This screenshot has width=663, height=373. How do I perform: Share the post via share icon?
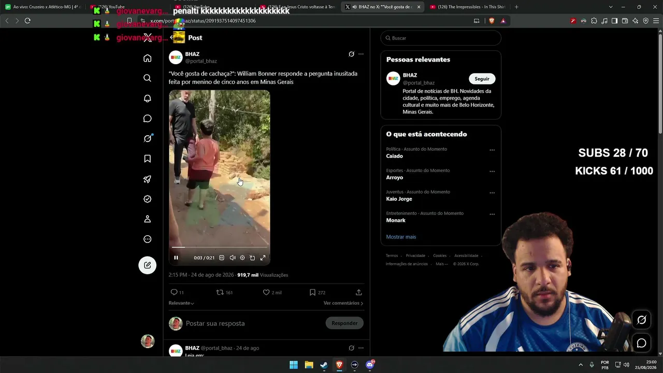click(358, 292)
